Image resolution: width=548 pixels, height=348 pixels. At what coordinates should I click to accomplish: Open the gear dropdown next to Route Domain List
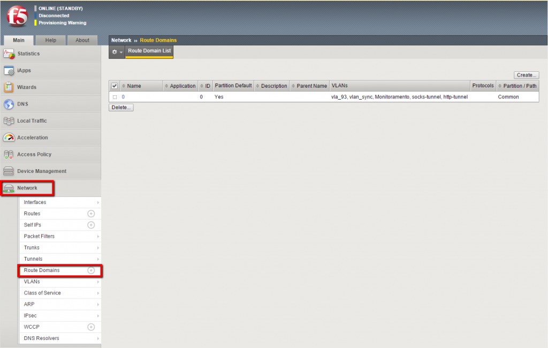[116, 52]
